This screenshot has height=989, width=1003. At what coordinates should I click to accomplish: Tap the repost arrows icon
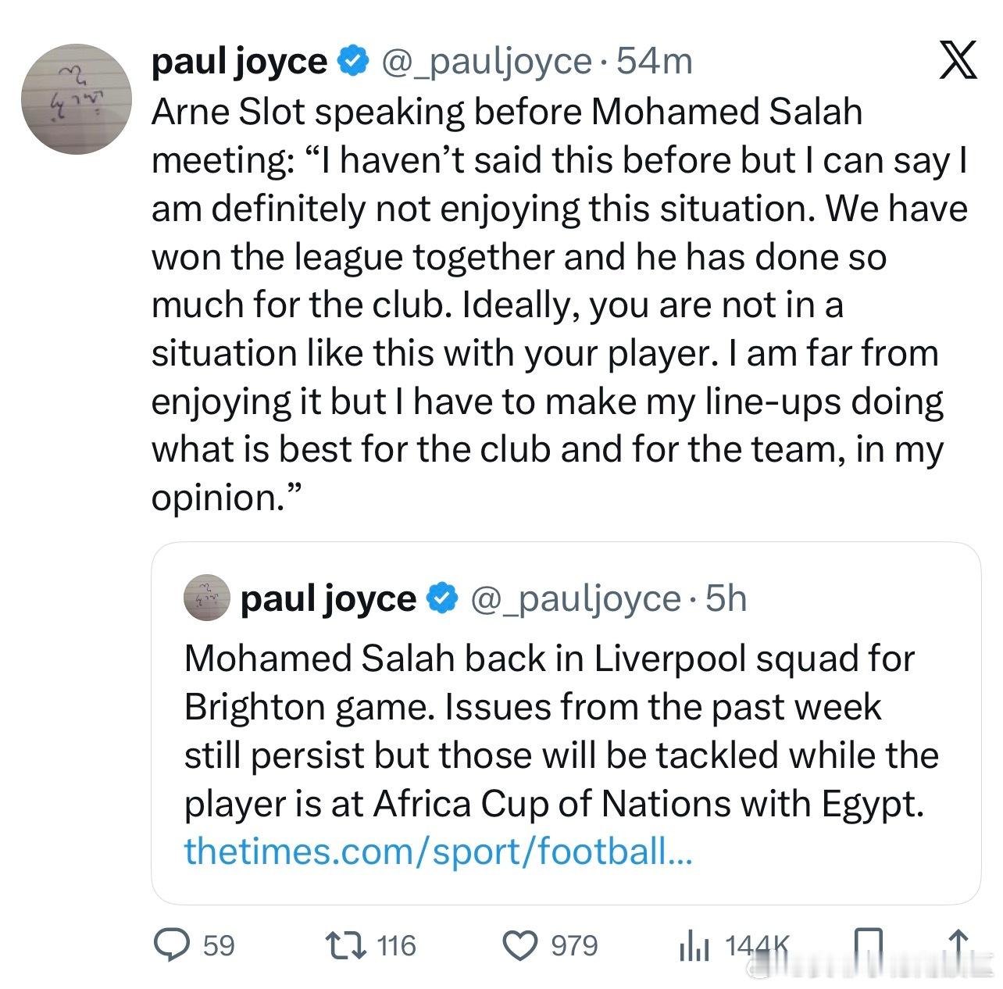click(x=345, y=944)
